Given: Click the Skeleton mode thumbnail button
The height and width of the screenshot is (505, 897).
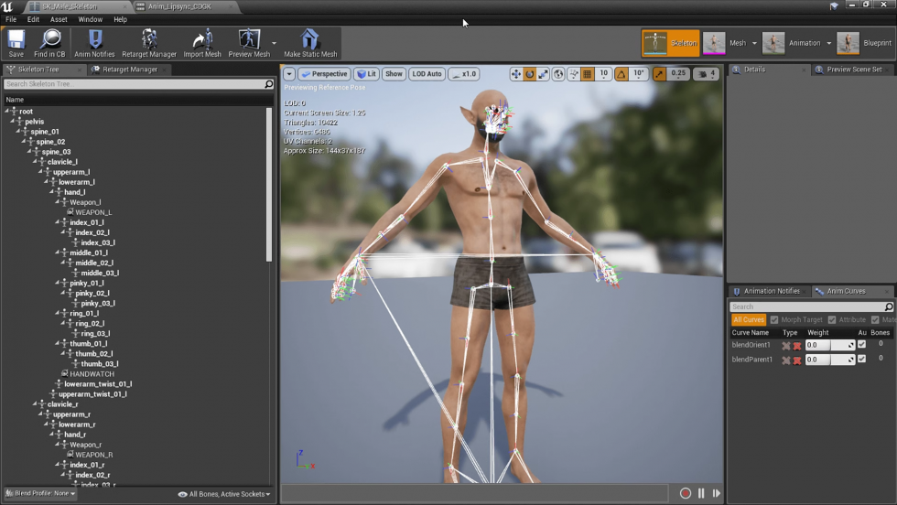Looking at the screenshot, I should pos(670,43).
